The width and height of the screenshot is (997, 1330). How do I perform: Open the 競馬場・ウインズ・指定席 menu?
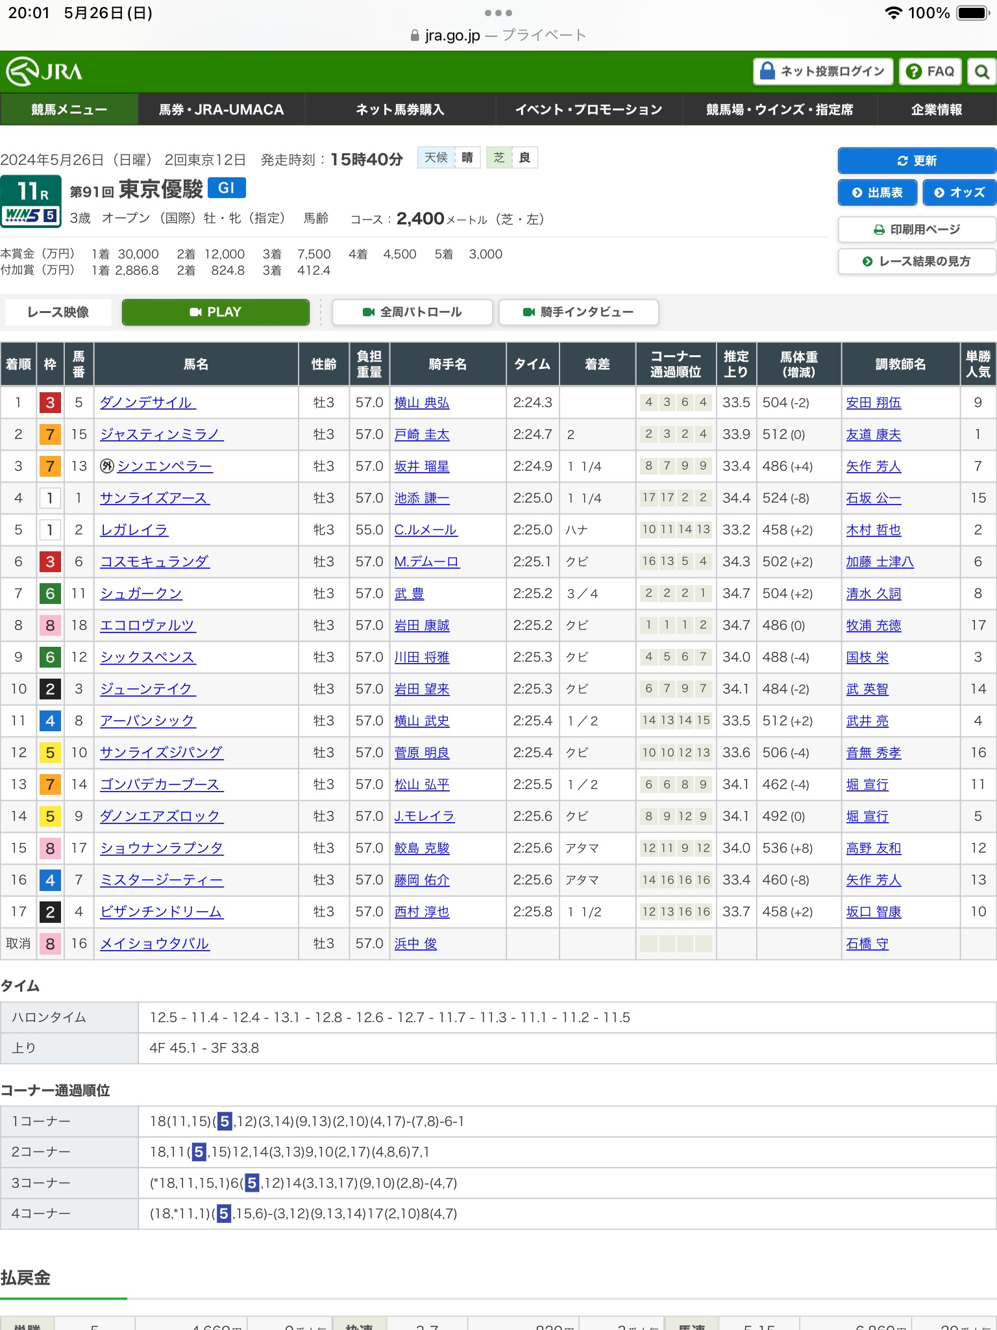point(780,109)
